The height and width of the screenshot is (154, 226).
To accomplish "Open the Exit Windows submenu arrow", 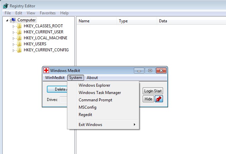I will (x=134, y=124).
